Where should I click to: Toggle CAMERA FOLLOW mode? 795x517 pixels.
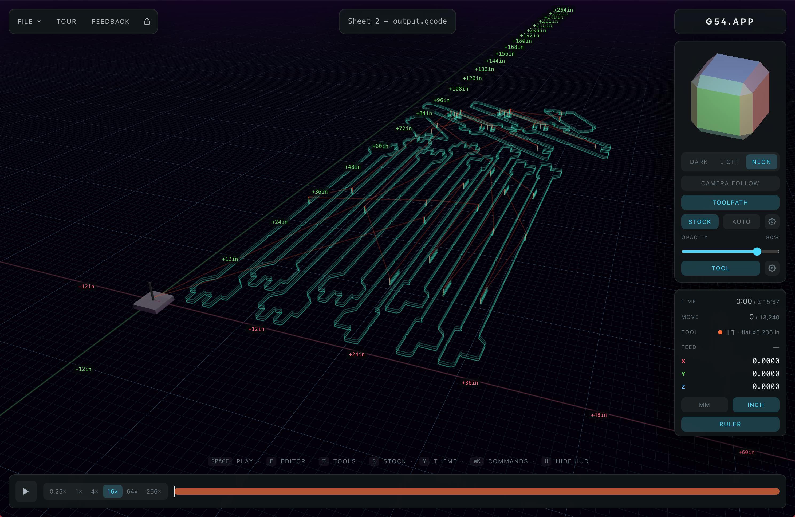pos(730,183)
